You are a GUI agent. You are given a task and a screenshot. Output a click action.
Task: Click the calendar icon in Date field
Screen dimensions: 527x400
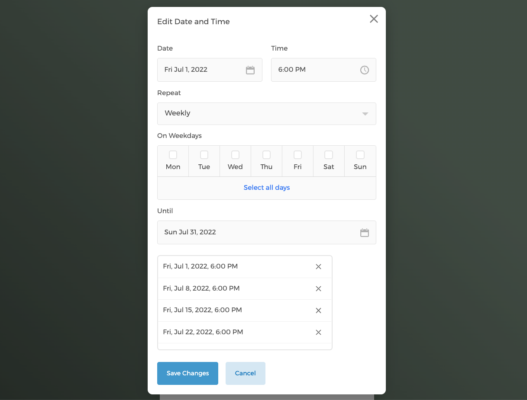(x=250, y=70)
